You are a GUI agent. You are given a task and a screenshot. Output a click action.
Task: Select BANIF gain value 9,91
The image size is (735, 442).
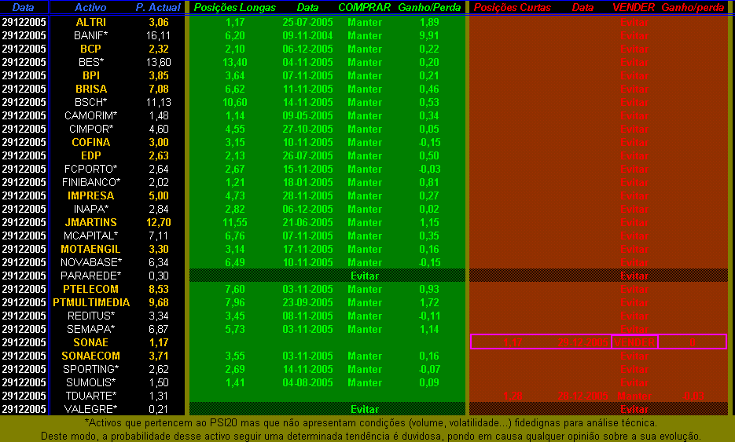tap(429, 35)
